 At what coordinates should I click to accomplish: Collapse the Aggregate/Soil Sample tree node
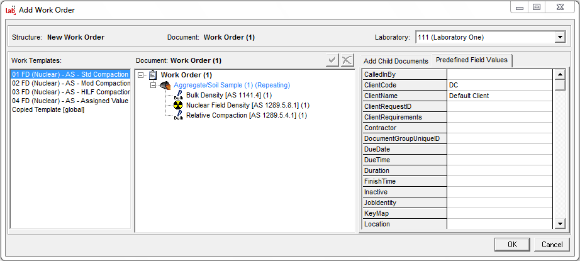coord(153,85)
